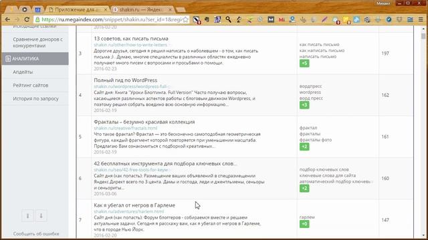Open Рейтинг сайтов in the sidebar

pyautogui.click(x=31, y=85)
